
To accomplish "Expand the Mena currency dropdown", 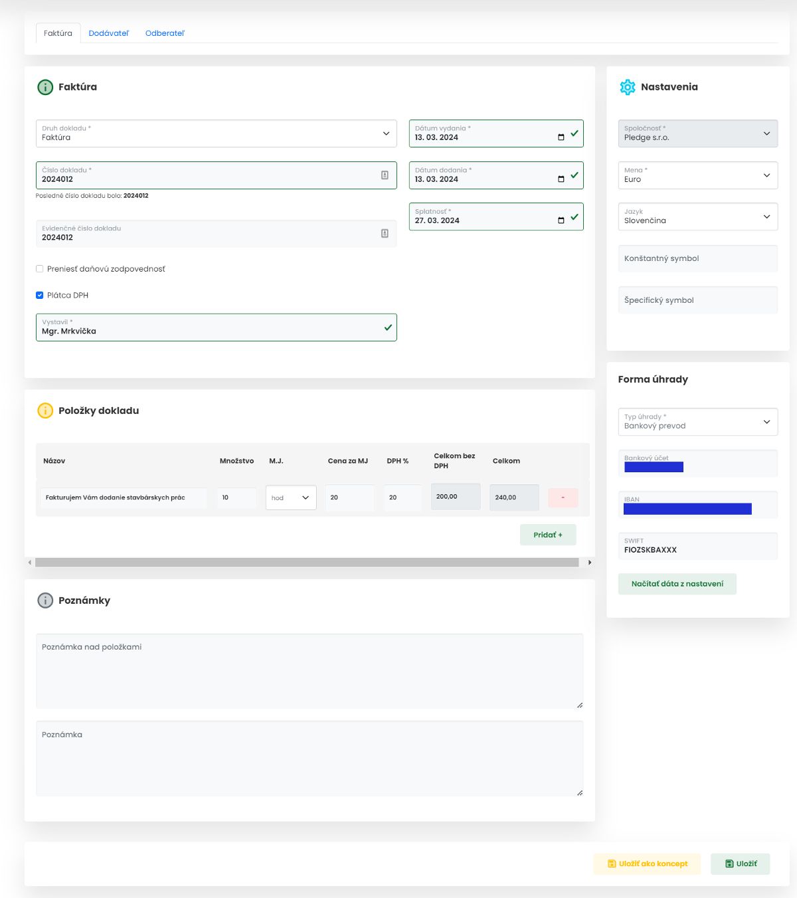I will tap(697, 175).
